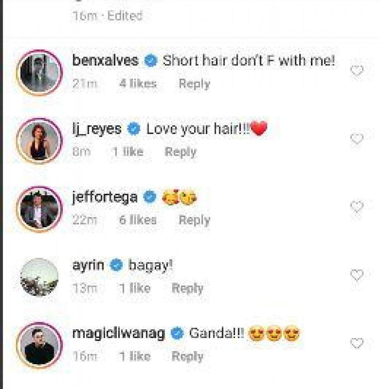Visit the jeffortega username link
The height and width of the screenshot is (389, 381).
point(105,197)
